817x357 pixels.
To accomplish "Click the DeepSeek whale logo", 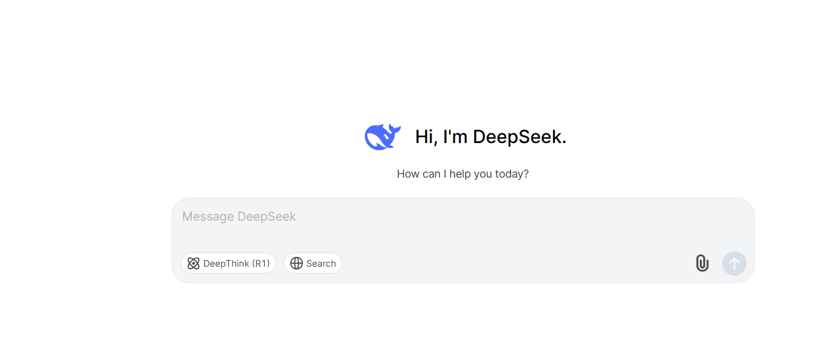I will coord(382,137).
